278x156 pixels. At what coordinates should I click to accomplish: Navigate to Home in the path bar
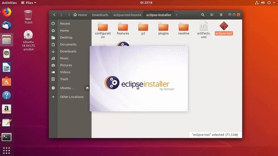[x=80, y=15]
